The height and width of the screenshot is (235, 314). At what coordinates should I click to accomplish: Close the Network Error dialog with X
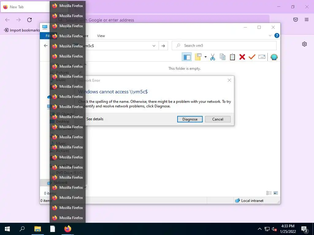[x=229, y=80]
